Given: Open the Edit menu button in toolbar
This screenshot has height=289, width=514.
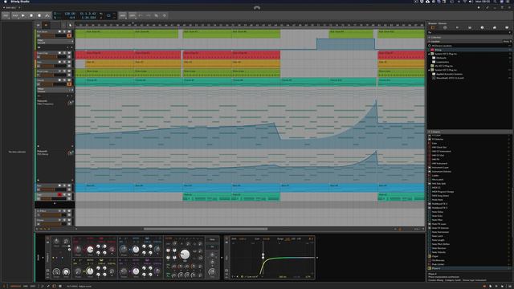Looking at the screenshot, I should (x=132, y=15).
